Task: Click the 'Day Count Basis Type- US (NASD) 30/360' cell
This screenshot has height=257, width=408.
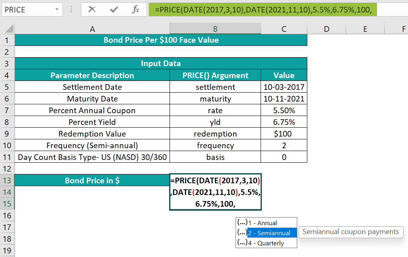Action: pos(92,157)
